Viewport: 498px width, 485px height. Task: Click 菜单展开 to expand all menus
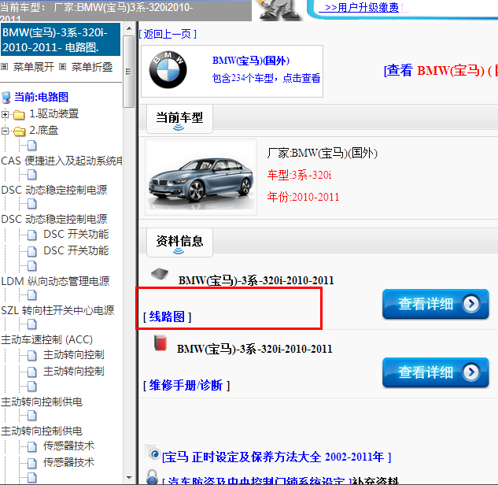tap(33, 67)
